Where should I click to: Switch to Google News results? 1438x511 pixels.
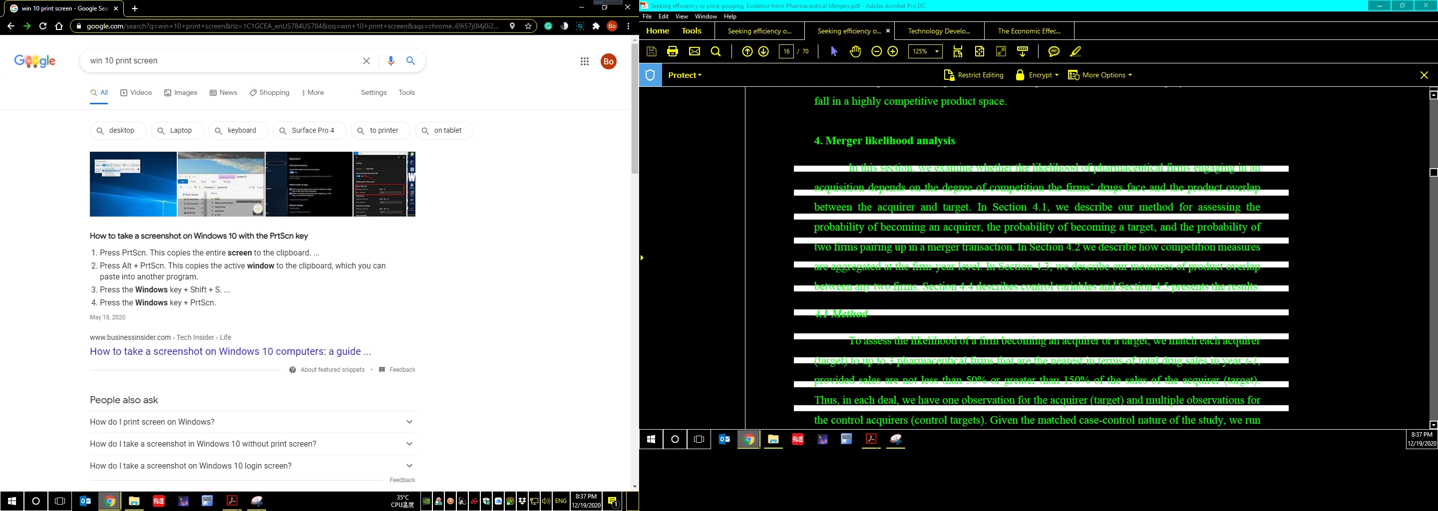[223, 93]
